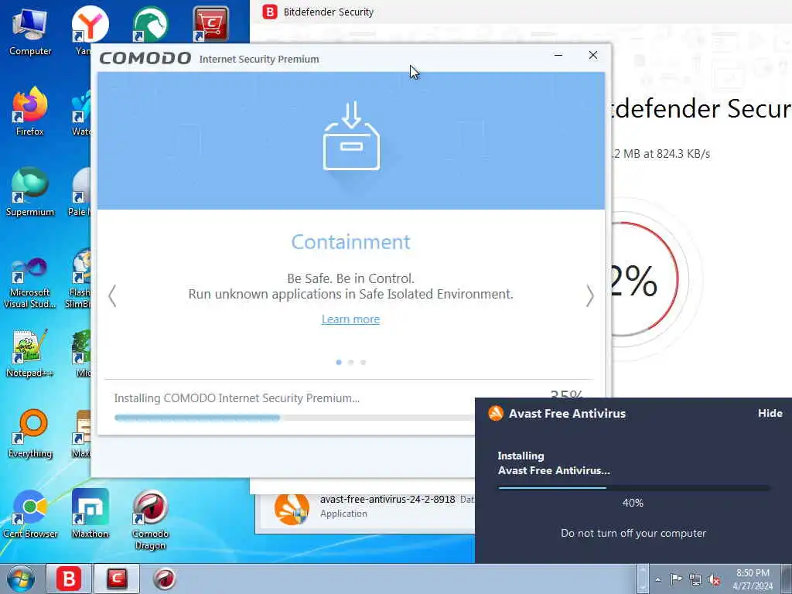Switch to Bitdefender in the taskbar

point(69,579)
